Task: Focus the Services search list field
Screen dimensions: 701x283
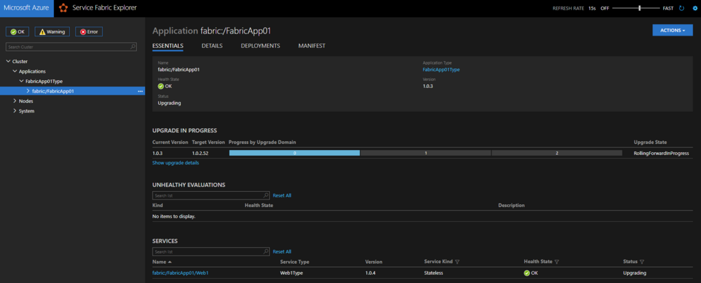Action: pyautogui.click(x=211, y=251)
